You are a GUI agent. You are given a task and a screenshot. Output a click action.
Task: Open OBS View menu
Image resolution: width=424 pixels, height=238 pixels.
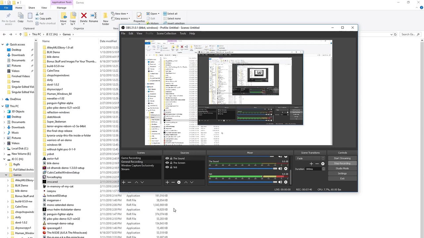139,33
